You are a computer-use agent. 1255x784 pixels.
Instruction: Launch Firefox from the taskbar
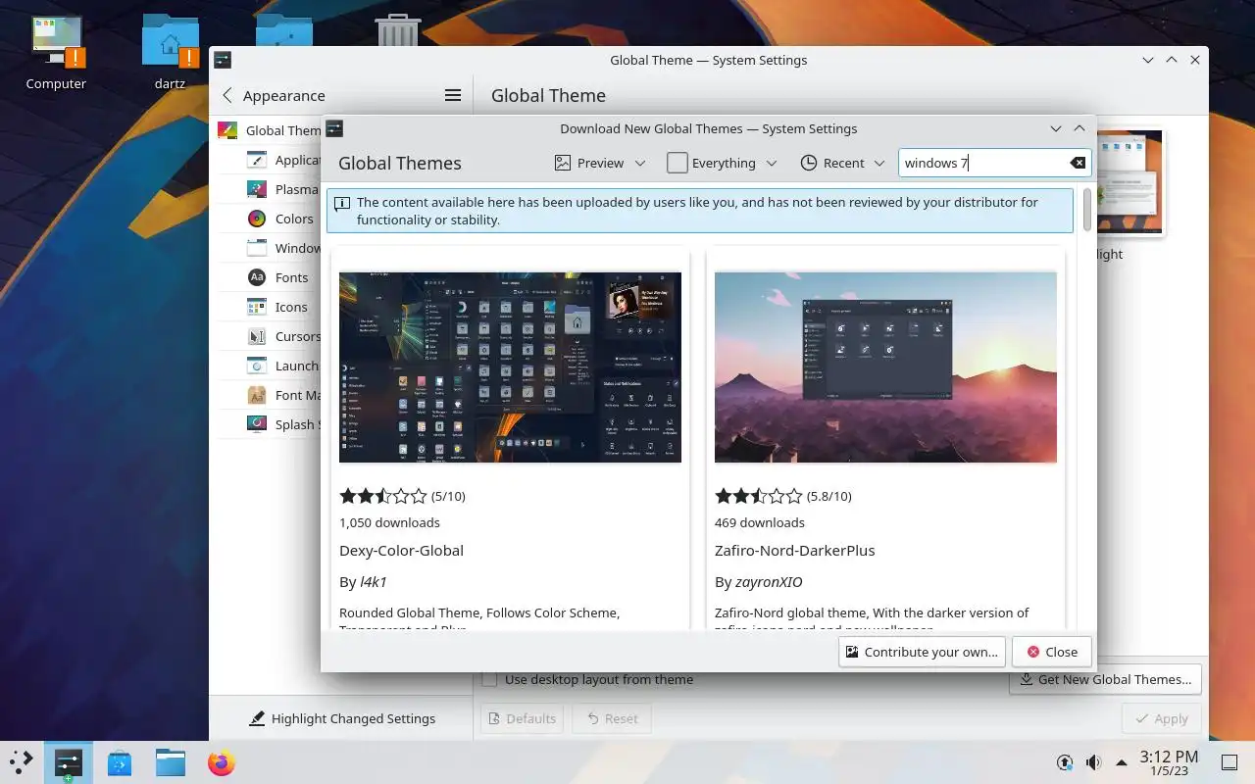coord(222,762)
